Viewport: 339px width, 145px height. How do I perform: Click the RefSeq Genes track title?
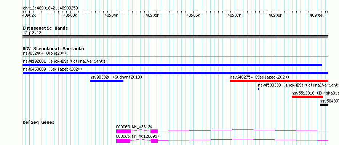coord(38,122)
